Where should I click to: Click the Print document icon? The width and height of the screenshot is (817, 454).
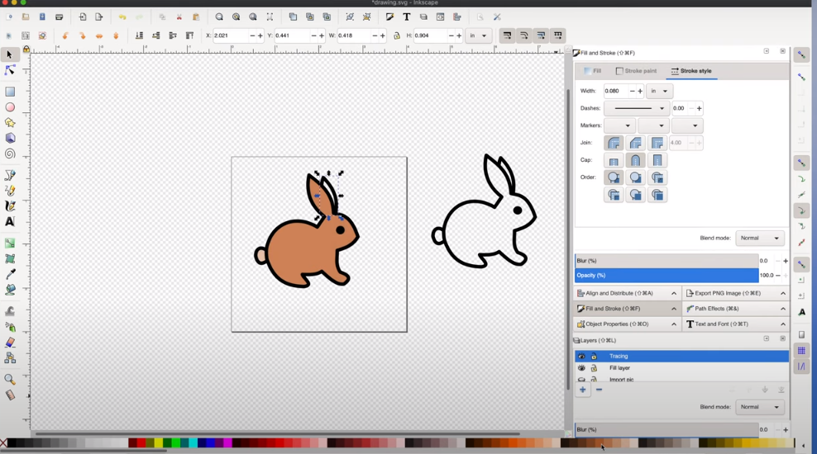click(x=59, y=17)
